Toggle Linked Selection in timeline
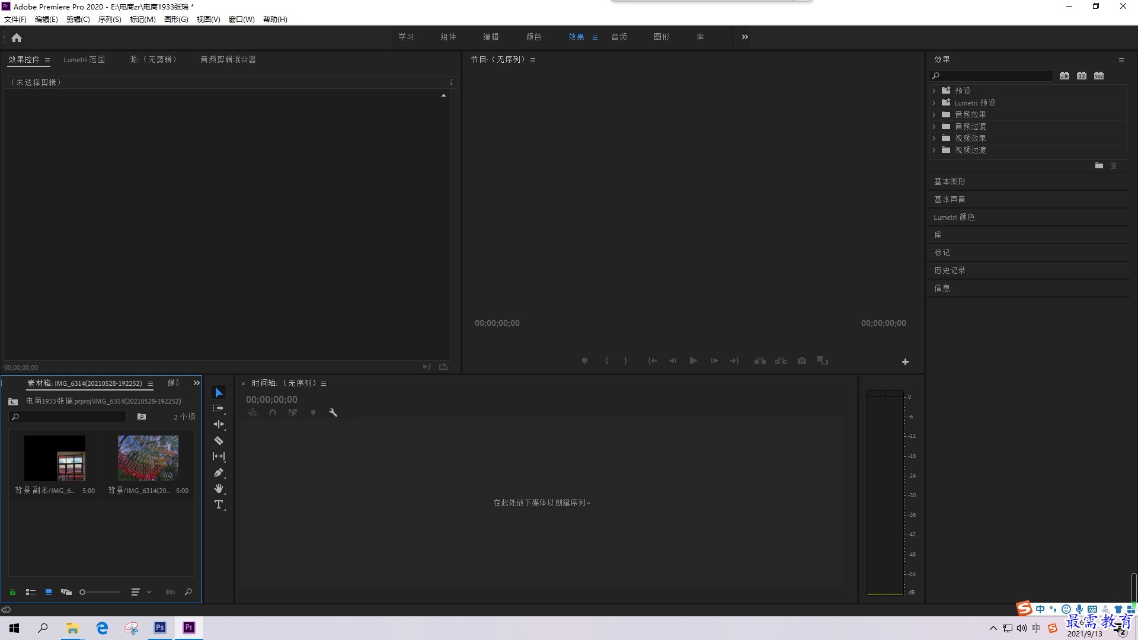The height and width of the screenshot is (640, 1138). pos(293,412)
